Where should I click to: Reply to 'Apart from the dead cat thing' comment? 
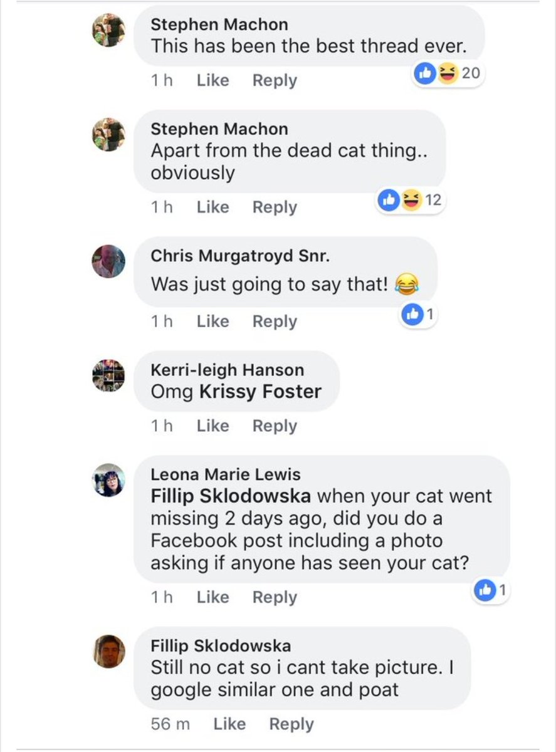pyautogui.click(x=275, y=207)
